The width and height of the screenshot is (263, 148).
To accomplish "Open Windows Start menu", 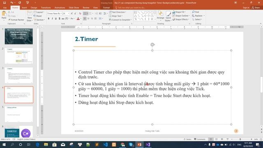I will 4,144.
